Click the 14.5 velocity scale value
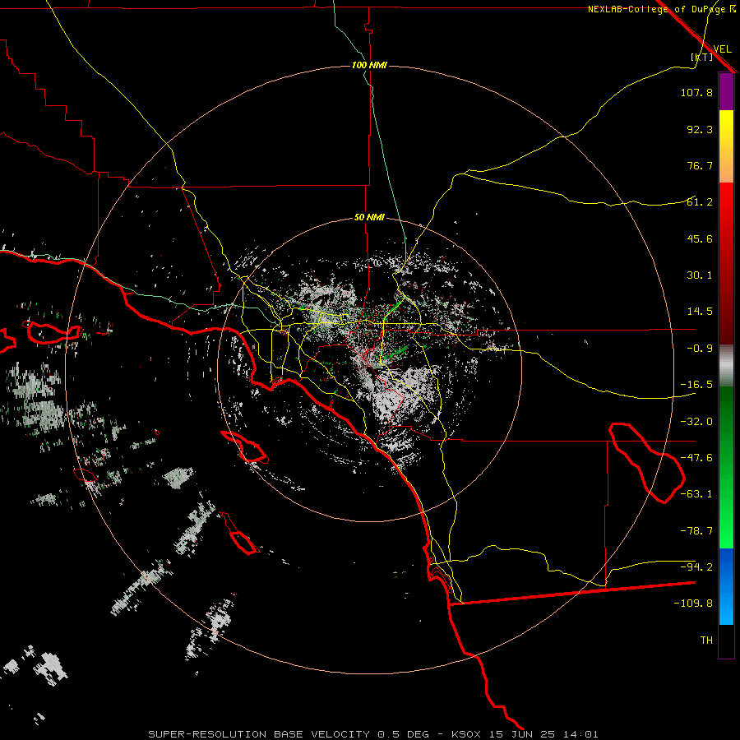This screenshot has height=740, width=740. (700, 312)
